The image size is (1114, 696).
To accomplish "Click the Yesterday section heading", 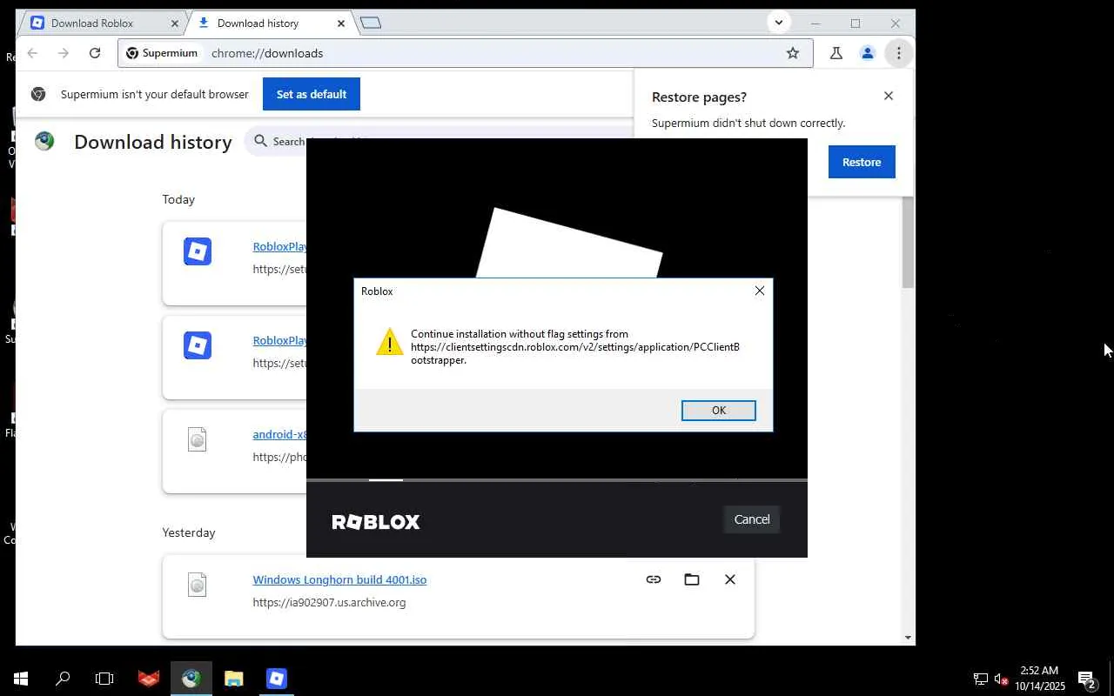I will click(189, 532).
